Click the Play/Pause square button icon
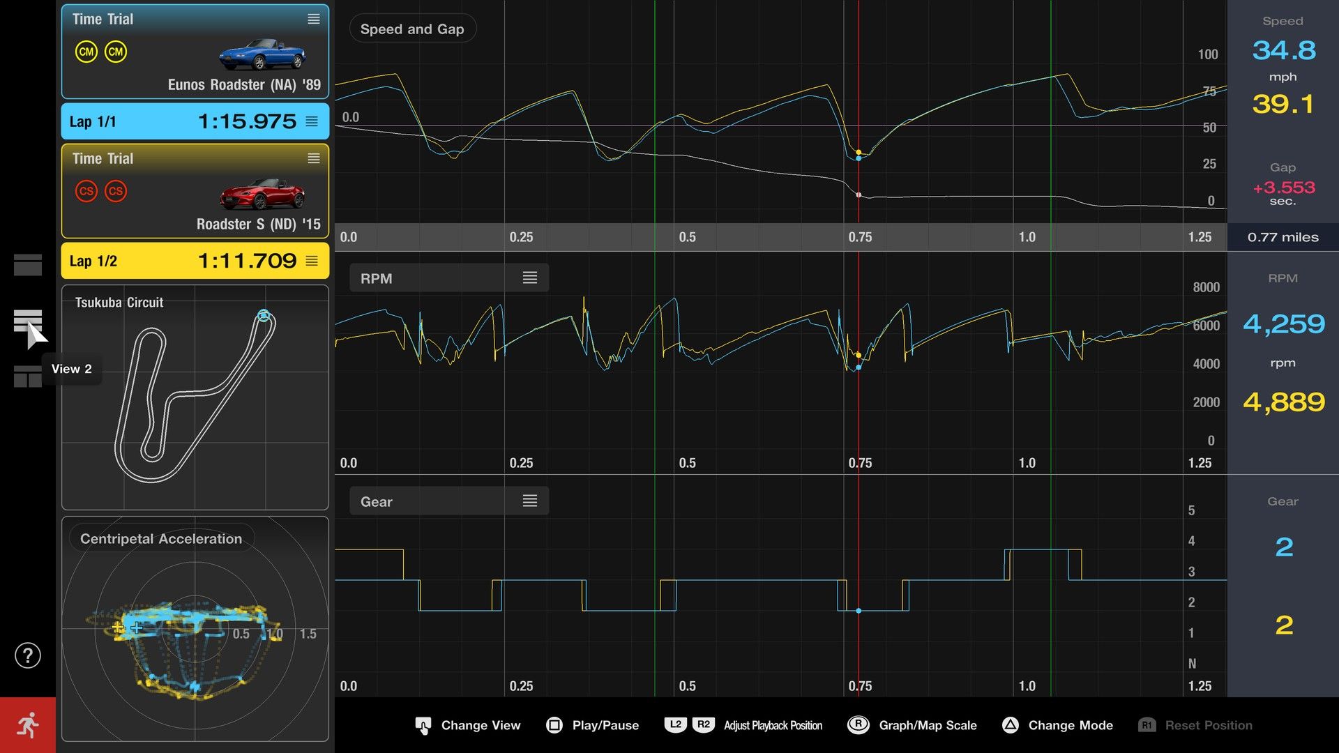The height and width of the screenshot is (753, 1339). click(x=554, y=725)
